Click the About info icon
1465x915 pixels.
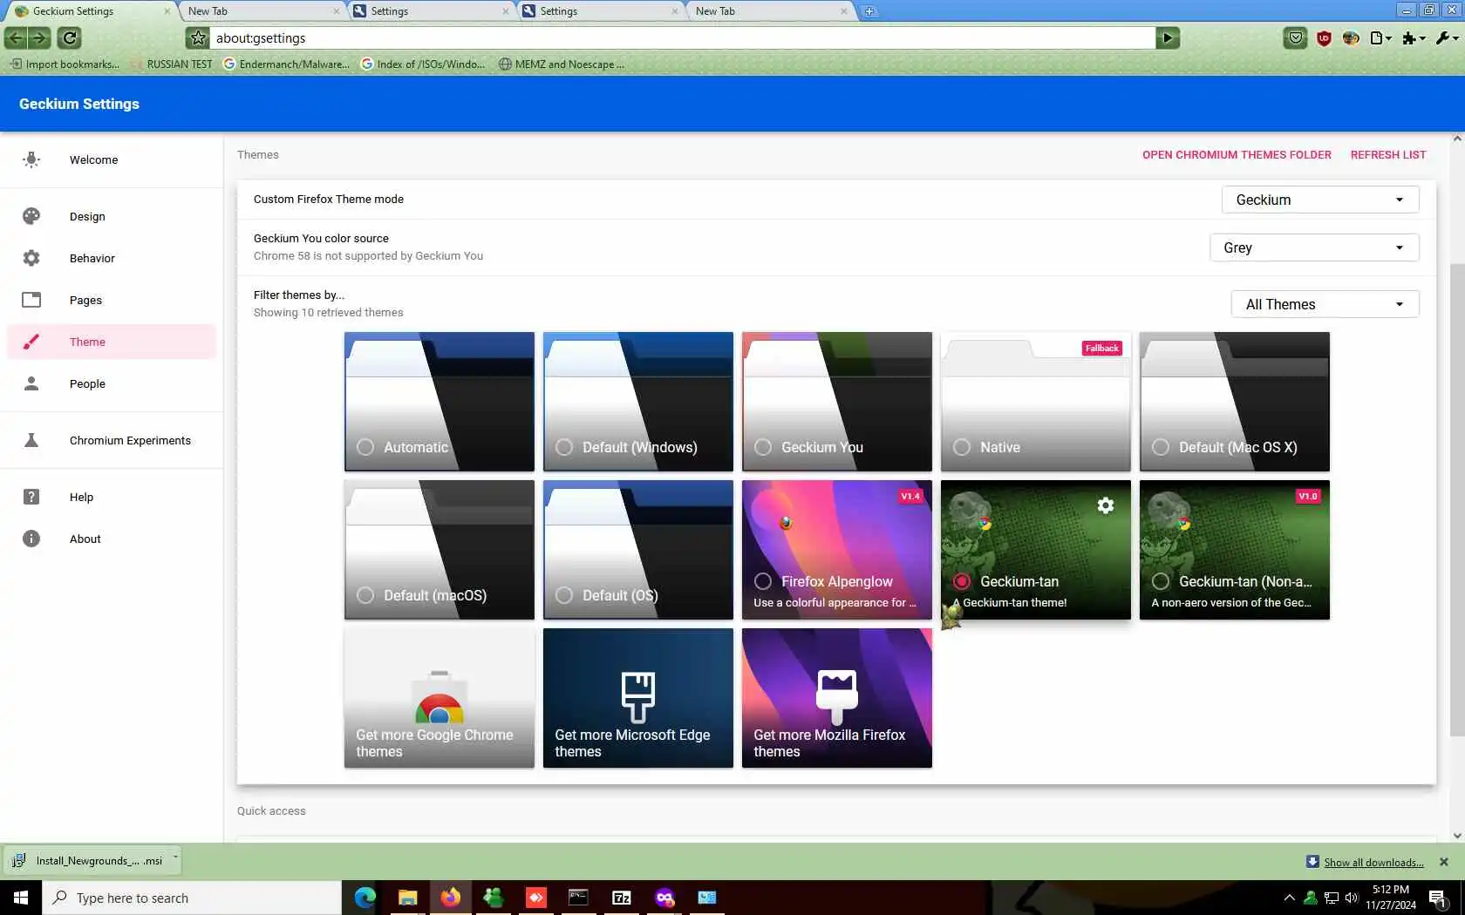coord(31,539)
